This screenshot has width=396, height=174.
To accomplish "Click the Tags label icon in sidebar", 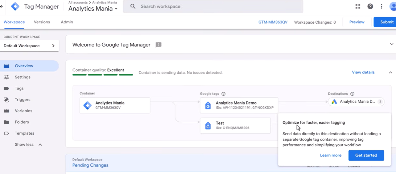I will (6, 89).
